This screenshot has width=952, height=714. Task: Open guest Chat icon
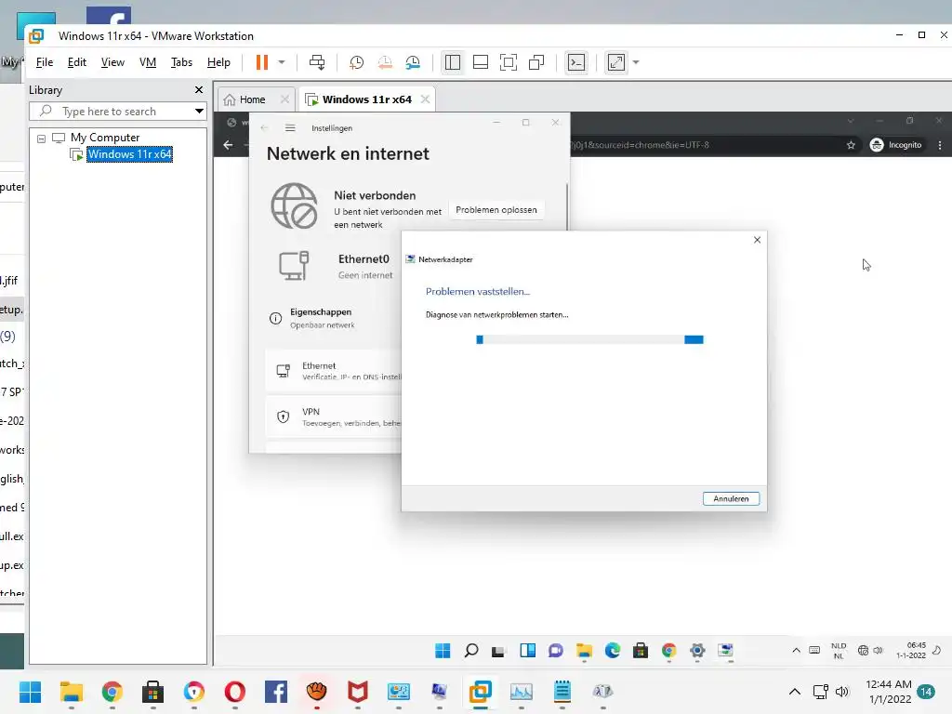(556, 651)
